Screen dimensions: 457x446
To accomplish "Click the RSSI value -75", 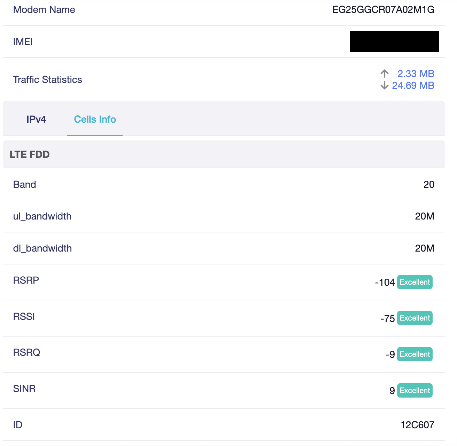I will tap(387, 319).
